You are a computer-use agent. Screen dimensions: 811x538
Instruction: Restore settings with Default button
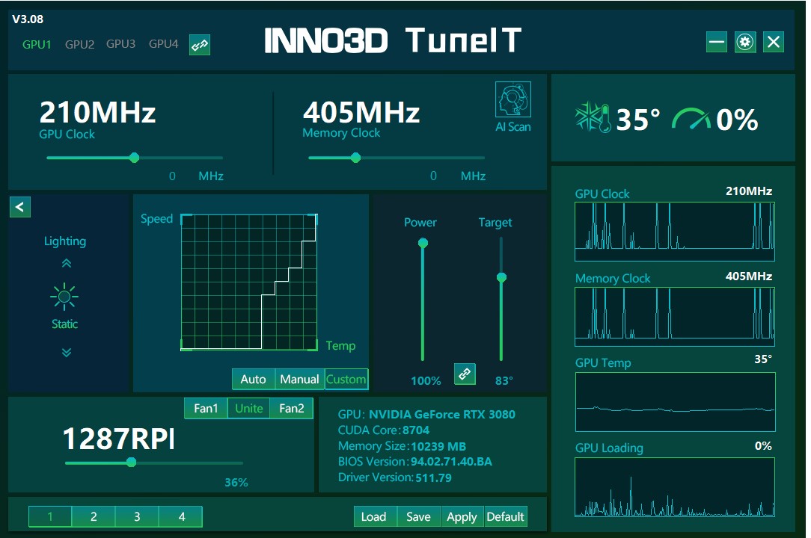tap(505, 517)
